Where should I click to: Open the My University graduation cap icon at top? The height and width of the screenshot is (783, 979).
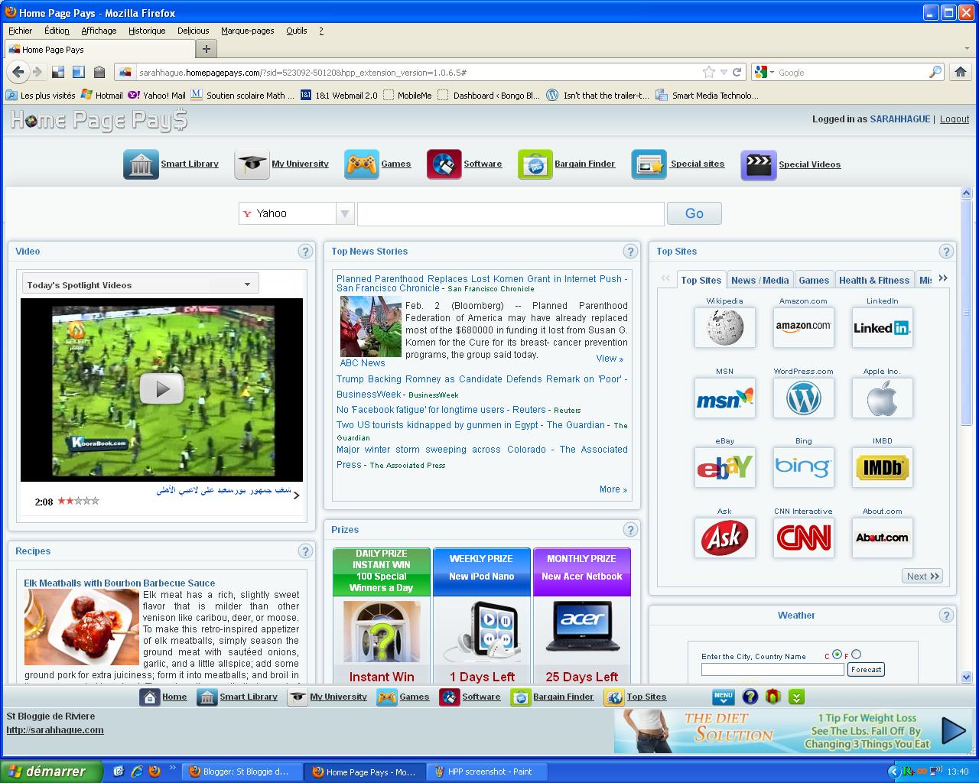pos(252,164)
